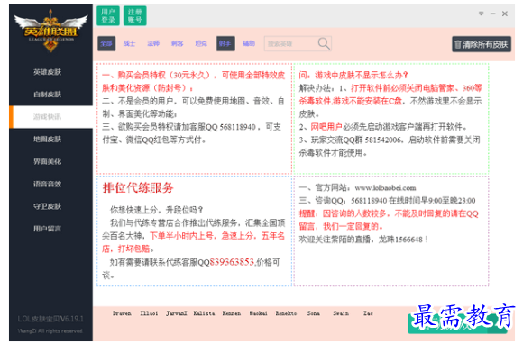523x344 pixels.
Task: Open 地图皮肤 in the sidebar
Action: pyautogui.click(x=48, y=140)
